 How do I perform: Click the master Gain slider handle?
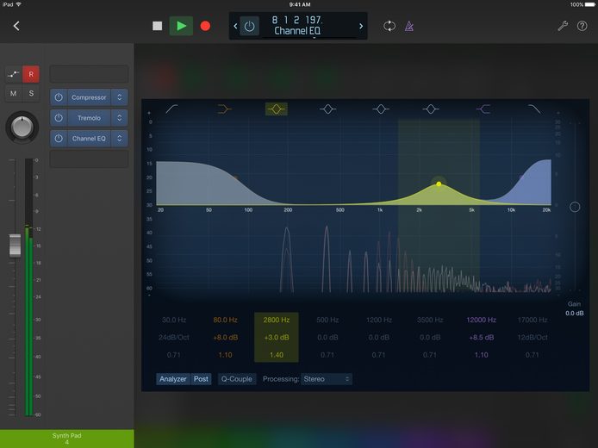(x=575, y=207)
